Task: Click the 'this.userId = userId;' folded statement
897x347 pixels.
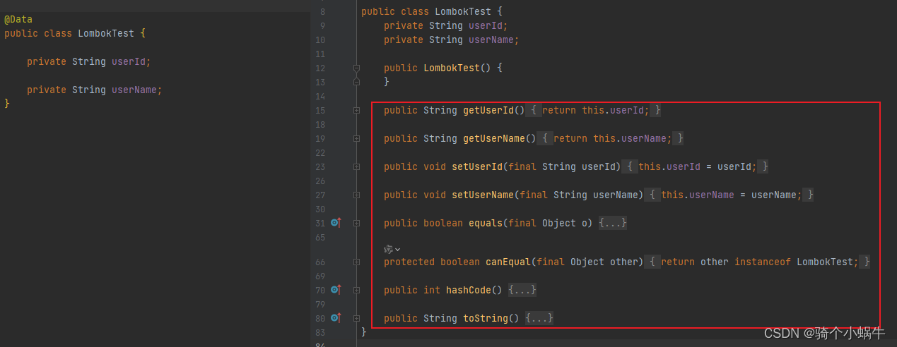Action: click(698, 166)
